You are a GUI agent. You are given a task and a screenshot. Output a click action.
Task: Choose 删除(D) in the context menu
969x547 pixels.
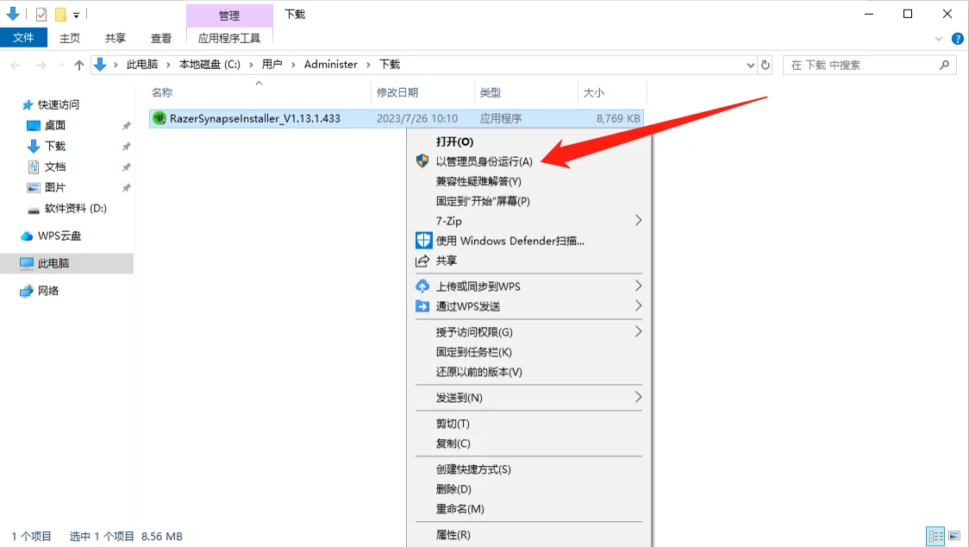point(529,489)
